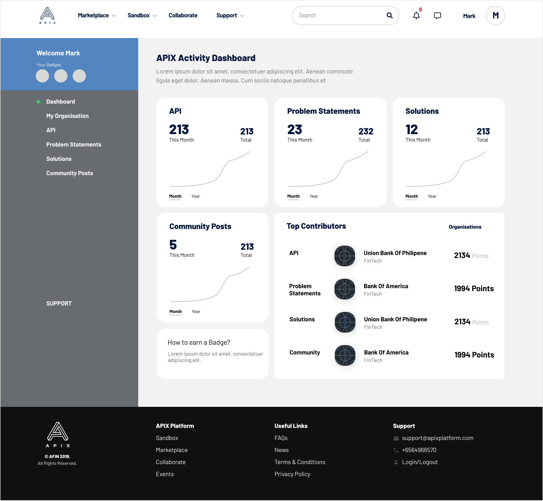
Task: Click the search magnifier icon
Action: coord(389,15)
